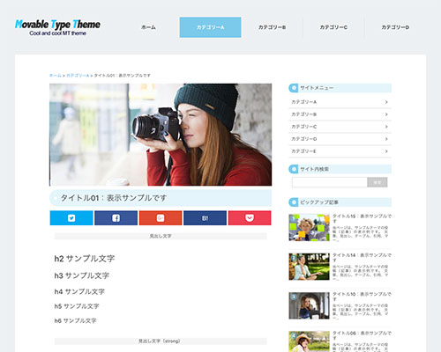441x352 pixels.
Task: Open the ホーム navigation tab
Action: click(x=148, y=27)
